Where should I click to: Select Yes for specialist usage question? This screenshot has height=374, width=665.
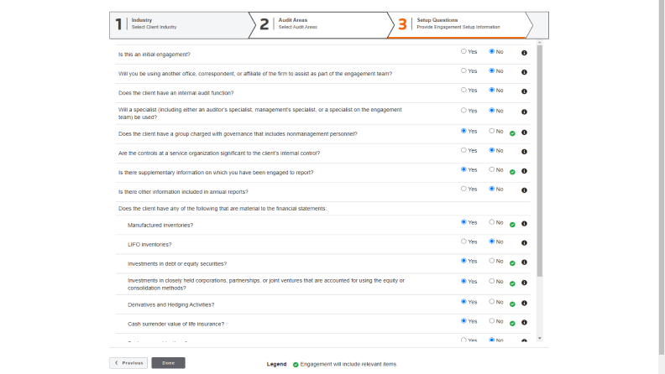pyautogui.click(x=463, y=110)
